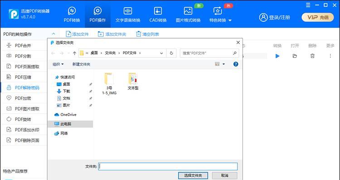Image resolution: width=340 pixels, height=180 pixels.
Task: Click 桌面 in the address path
Action: (x=94, y=53)
